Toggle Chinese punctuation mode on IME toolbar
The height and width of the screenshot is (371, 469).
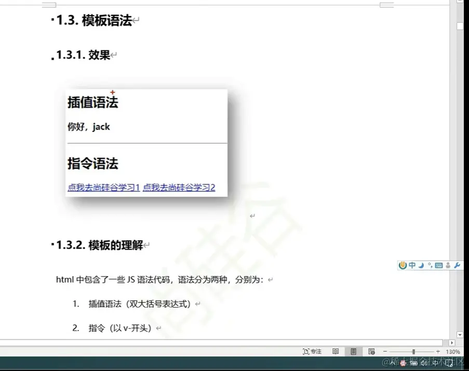pyautogui.click(x=430, y=265)
